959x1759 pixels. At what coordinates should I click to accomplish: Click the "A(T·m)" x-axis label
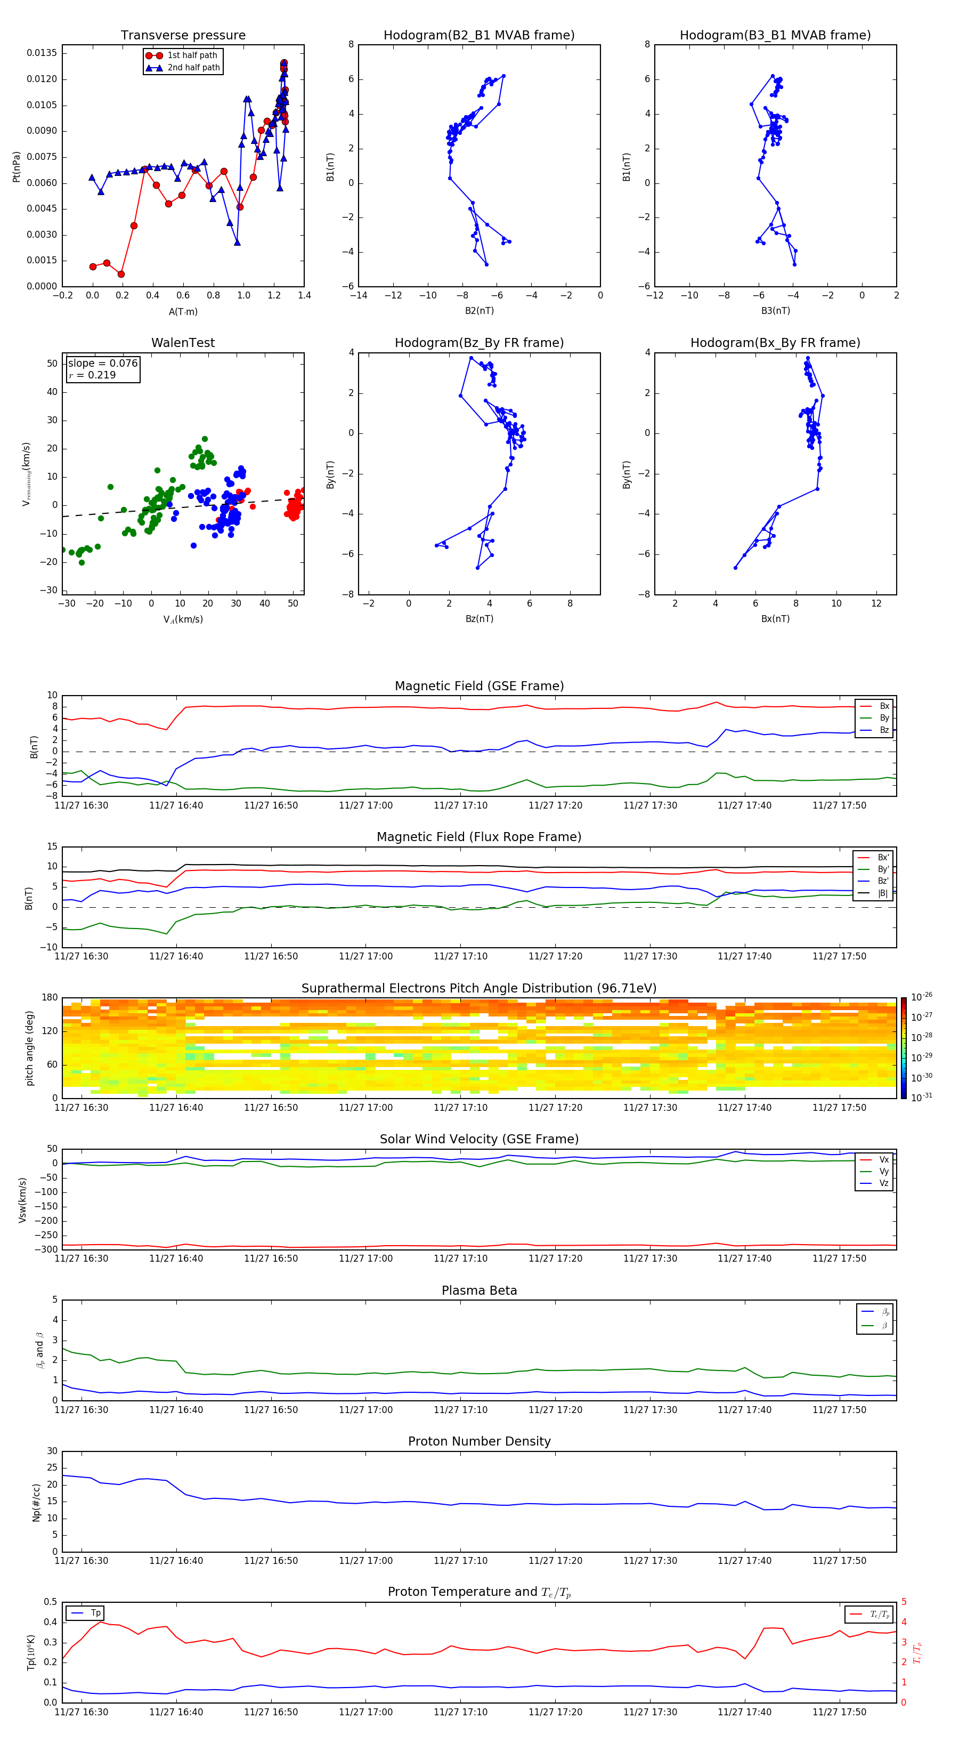tap(183, 312)
